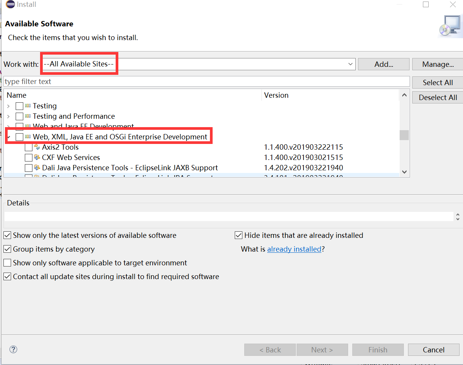Toggle Show only the latest versions checkbox
Viewport: 463px width, 365px height.
click(7, 235)
